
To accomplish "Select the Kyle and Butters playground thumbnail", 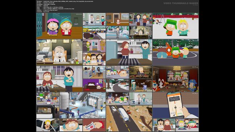I will 176,26.
